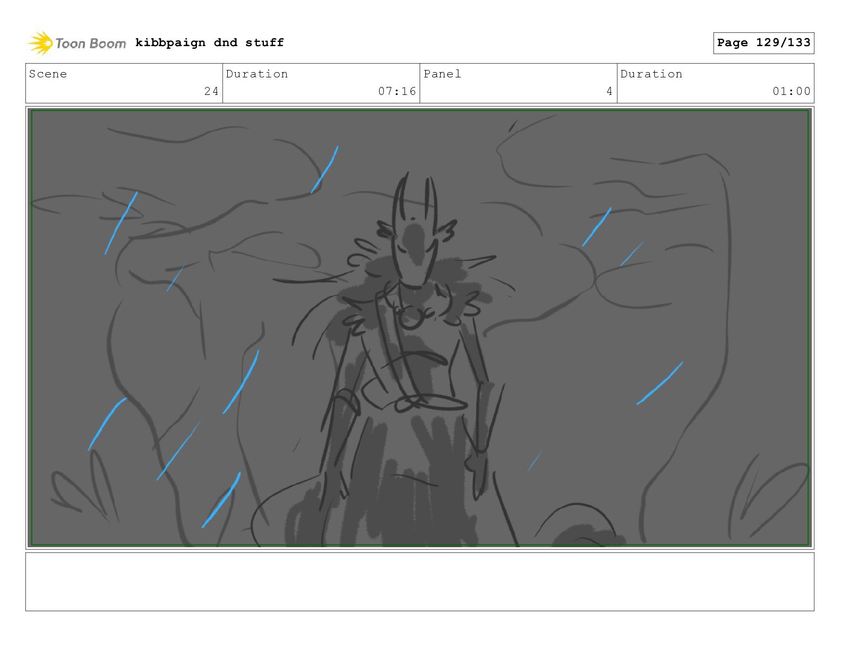Click the 'Scene' header label
Image resolution: width=841 pixels, height=649 pixels.
tap(48, 74)
